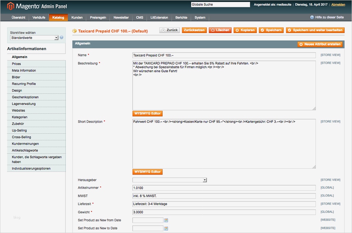Click into the Lieferzeit field
Image resolution: width=352 pixels, height=233 pixels.
coord(224,204)
